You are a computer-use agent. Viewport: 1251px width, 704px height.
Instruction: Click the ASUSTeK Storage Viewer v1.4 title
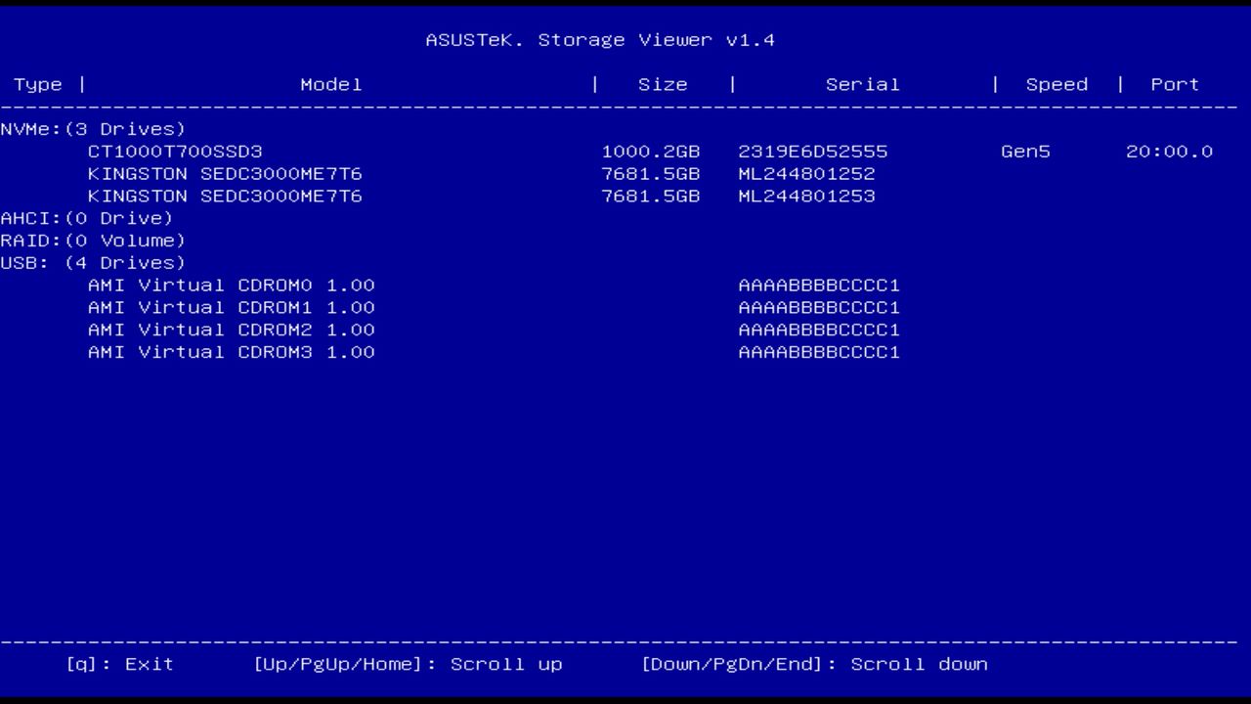point(600,39)
